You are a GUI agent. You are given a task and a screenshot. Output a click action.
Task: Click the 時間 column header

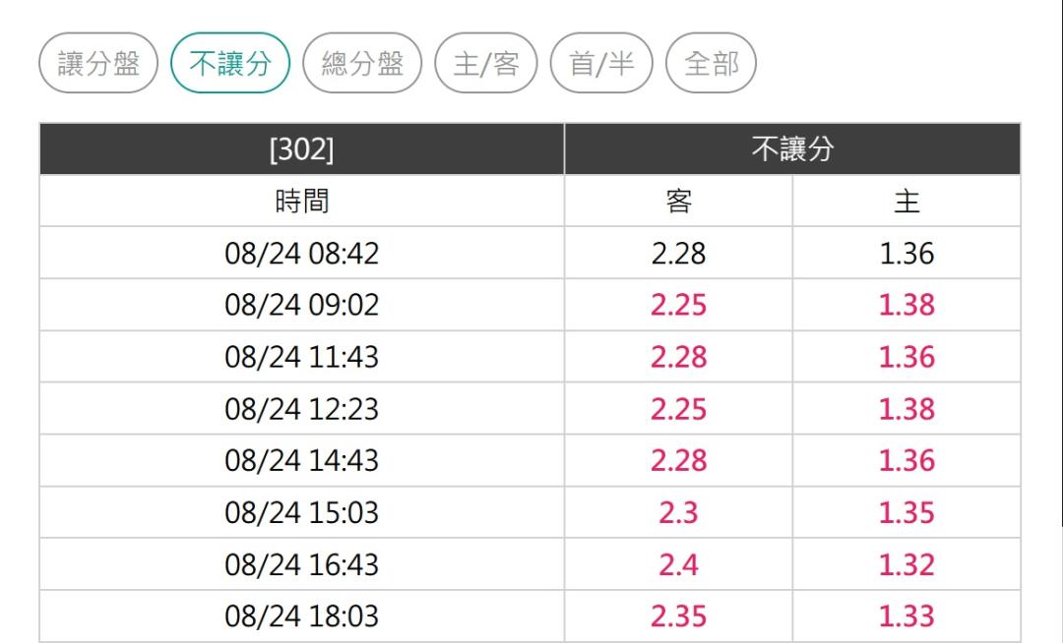coord(302,201)
